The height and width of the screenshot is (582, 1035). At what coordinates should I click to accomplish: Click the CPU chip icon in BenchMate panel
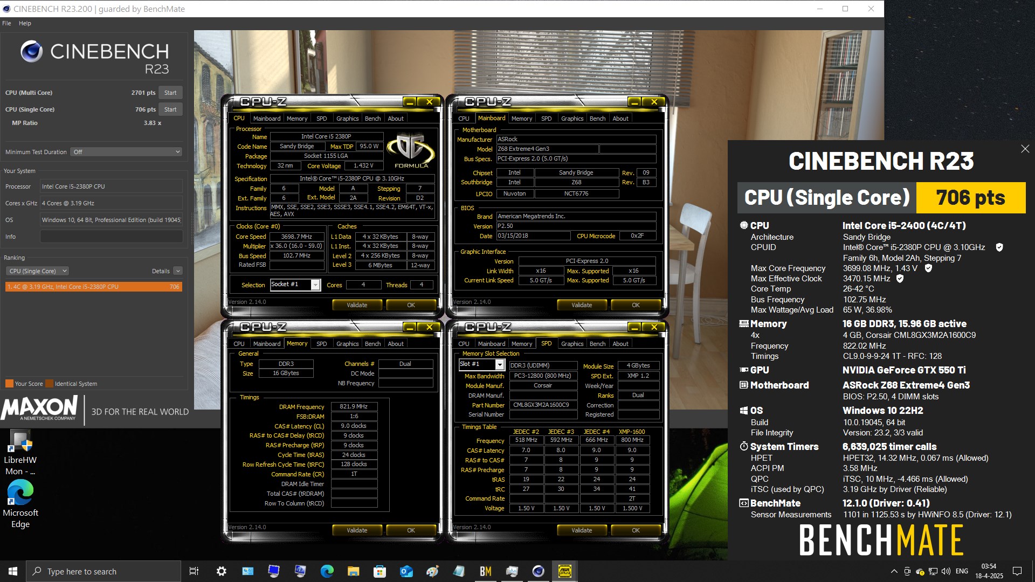tap(744, 225)
